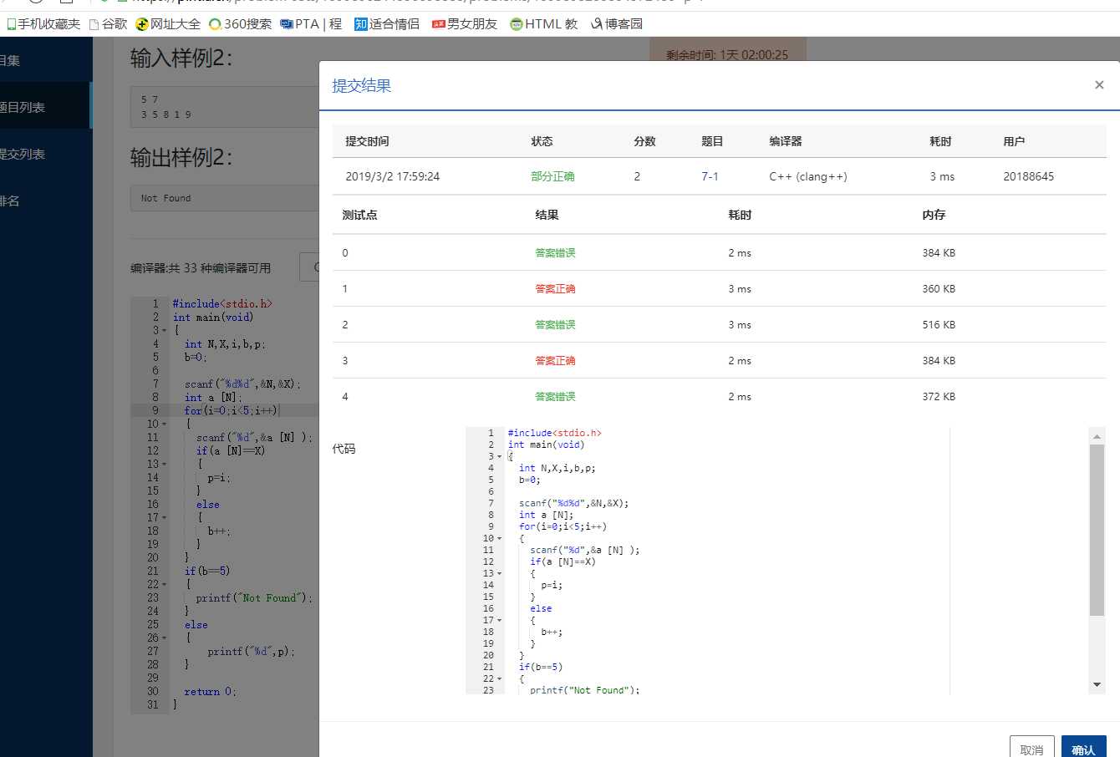The width and height of the screenshot is (1120, 757).
Task: Collapse fold arrow at line 3 in dialog code
Action: point(500,456)
